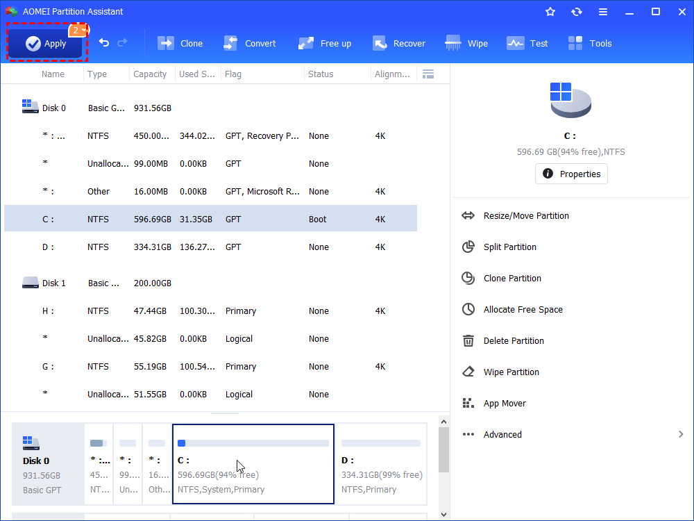
Task: Select the D: partition row
Action: click(x=211, y=247)
